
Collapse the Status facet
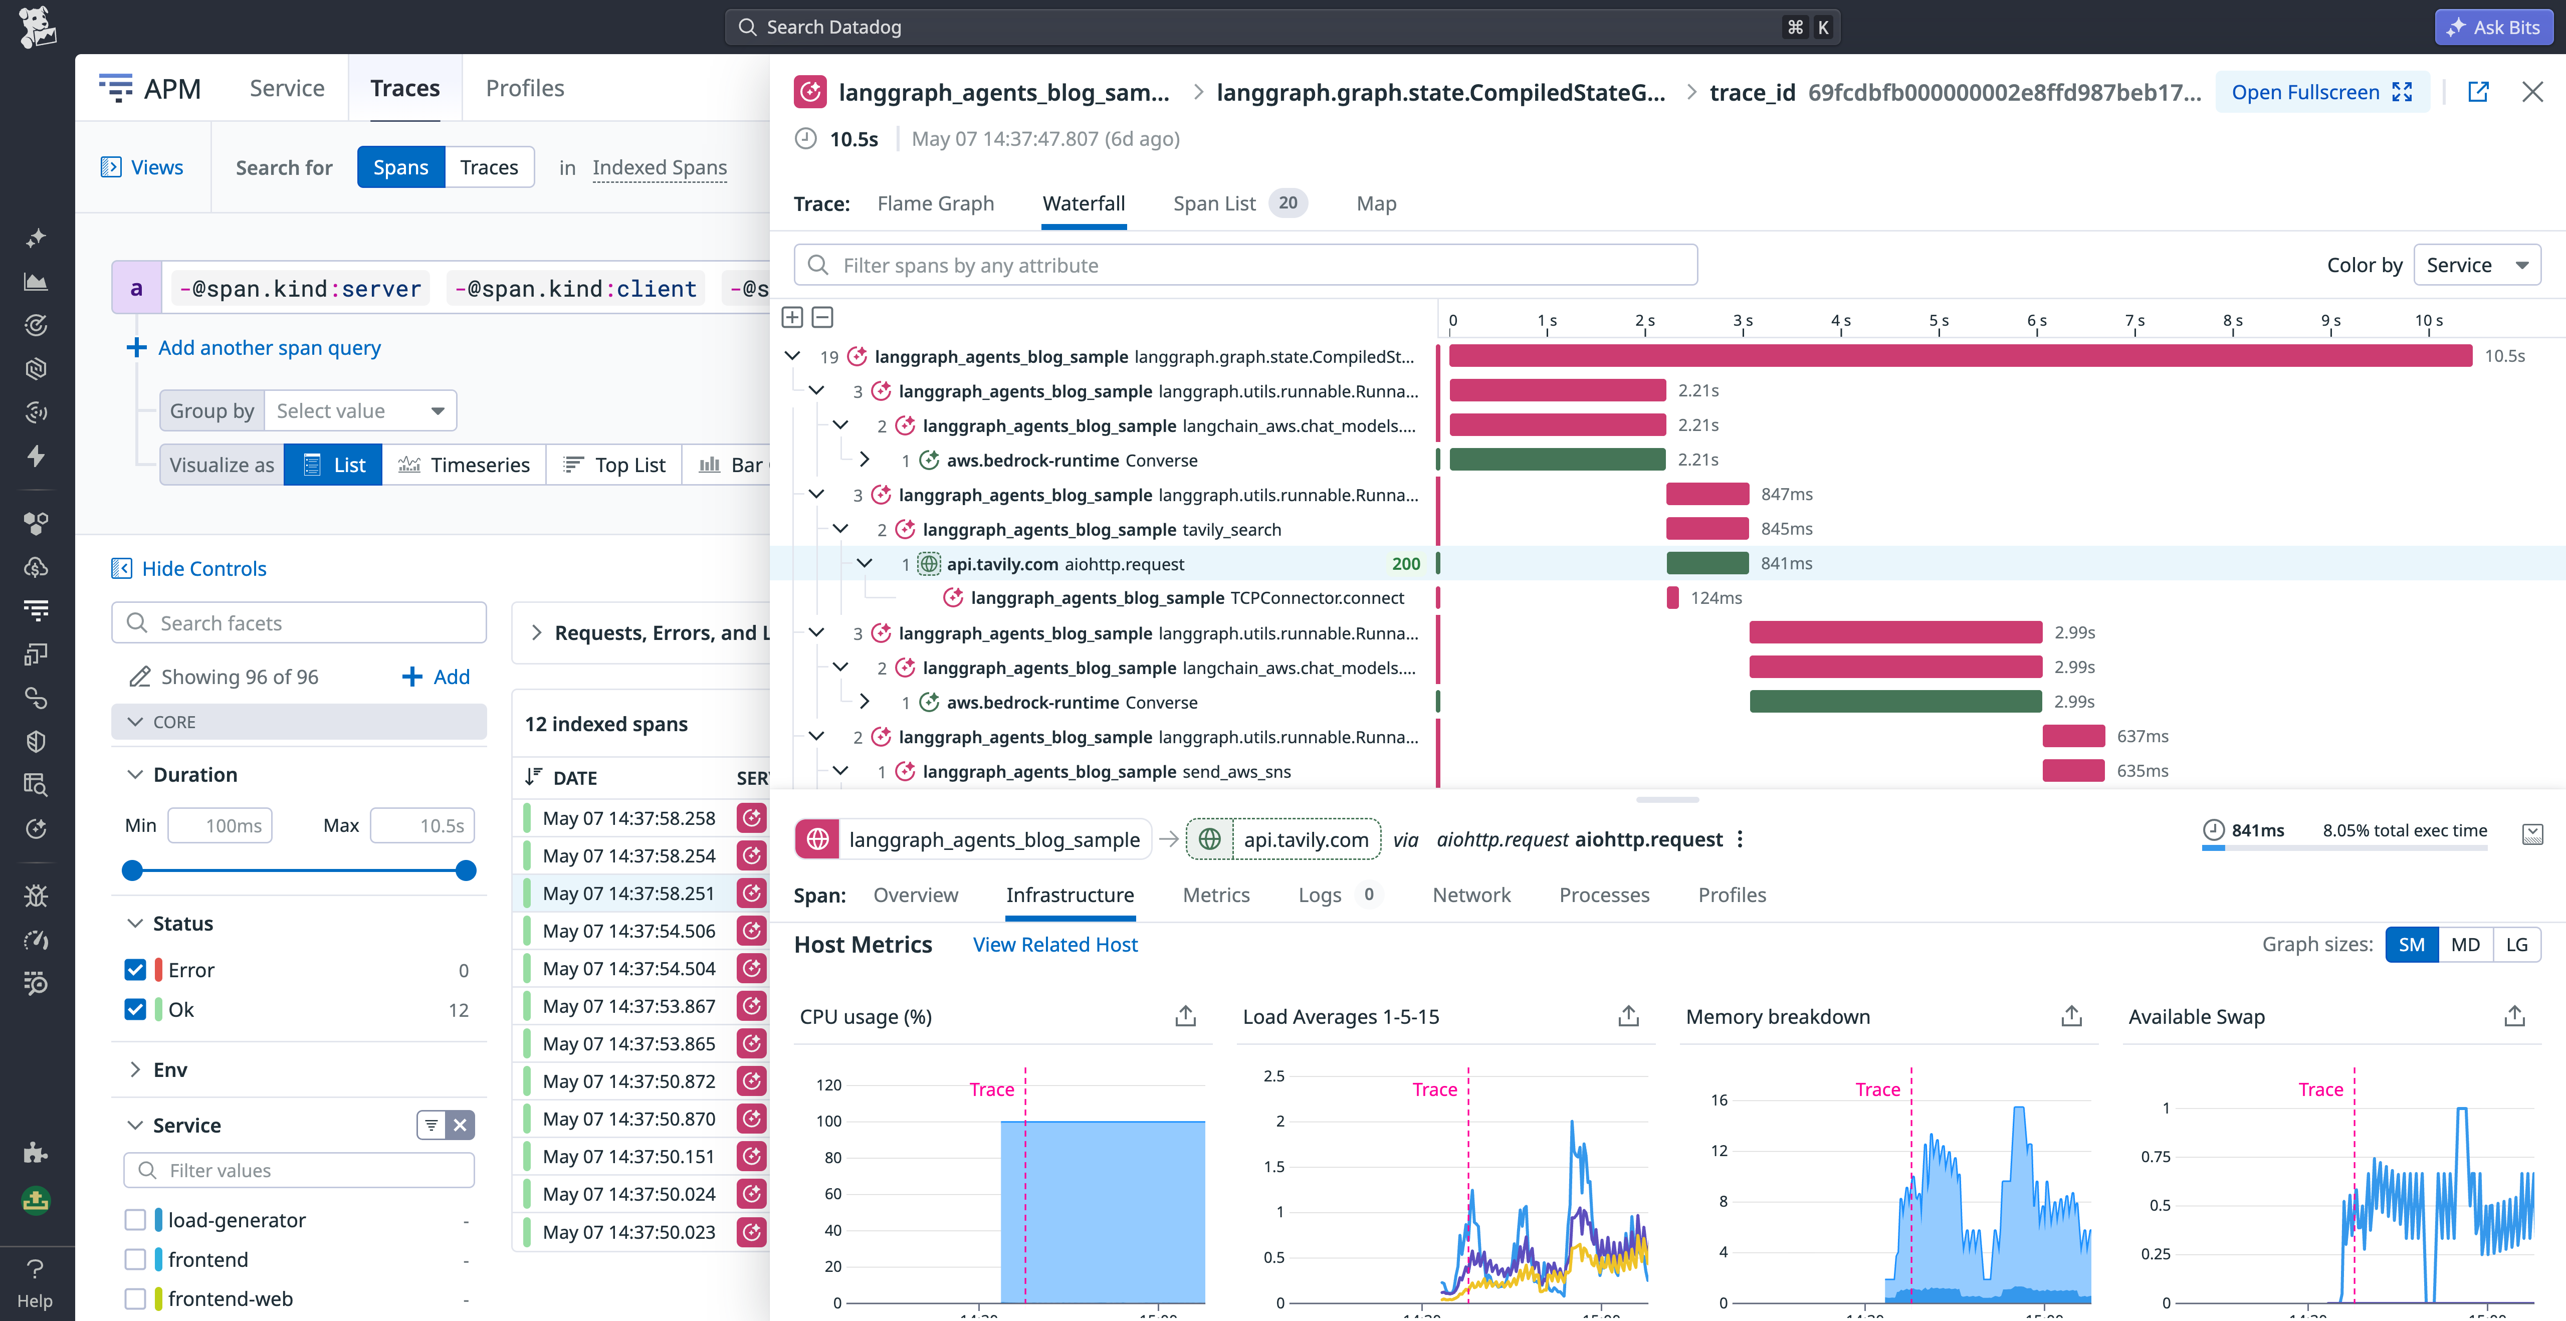134,924
